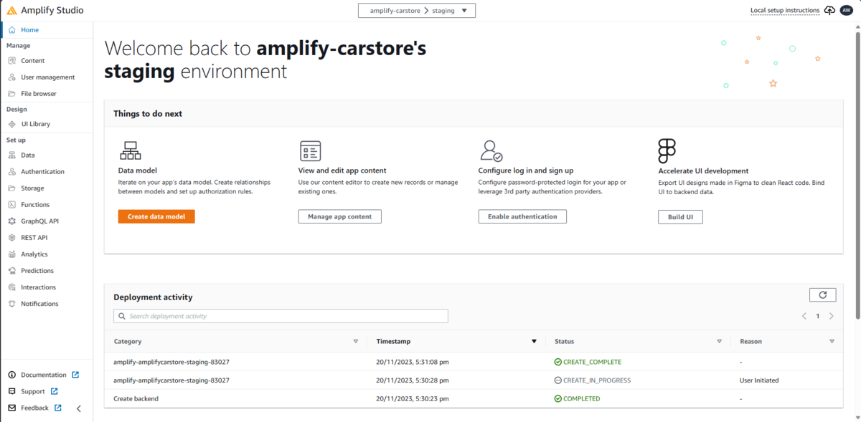Click the Data icon in sidebar
The height and width of the screenshot is (422, 861).
(12, 155)
